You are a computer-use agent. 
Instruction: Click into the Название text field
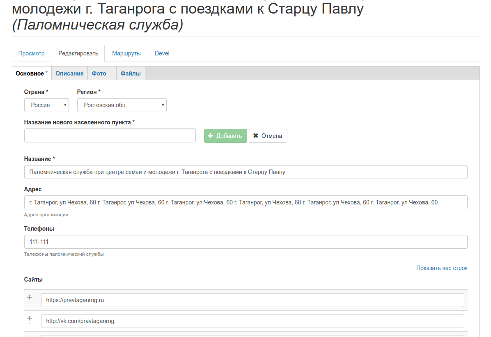click(245, 172)
